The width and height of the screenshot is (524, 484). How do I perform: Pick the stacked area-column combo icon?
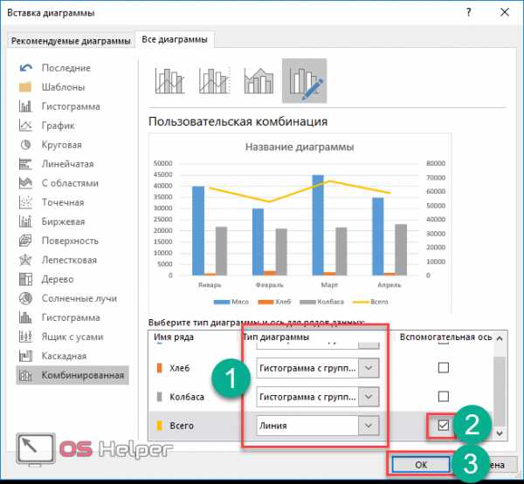(259, 81)
